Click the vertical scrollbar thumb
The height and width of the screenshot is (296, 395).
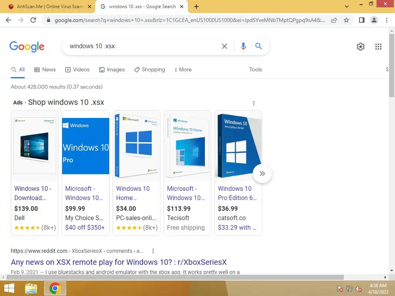[x=392, y=65]
